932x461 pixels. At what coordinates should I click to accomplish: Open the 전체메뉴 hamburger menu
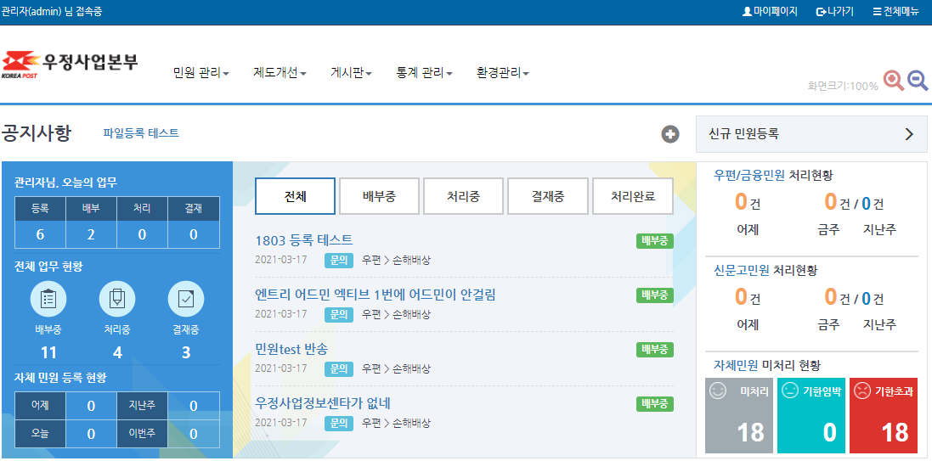[895, 12]
